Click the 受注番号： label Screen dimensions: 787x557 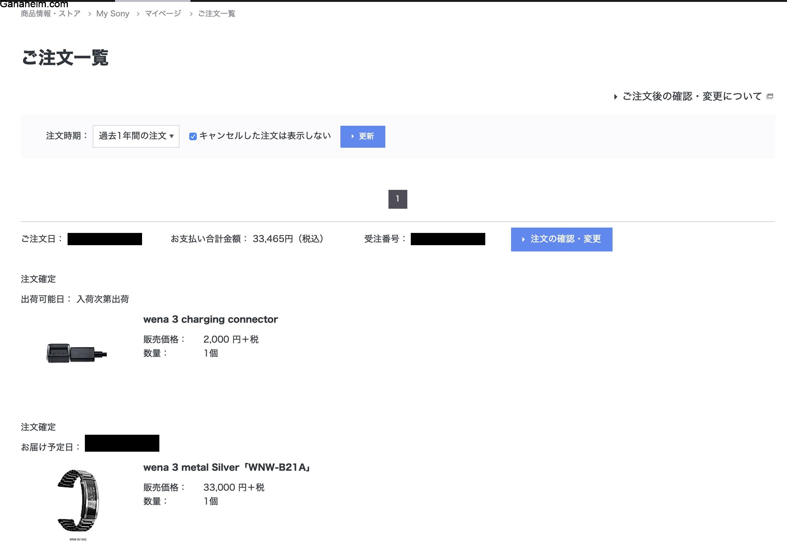pos(385,239)
